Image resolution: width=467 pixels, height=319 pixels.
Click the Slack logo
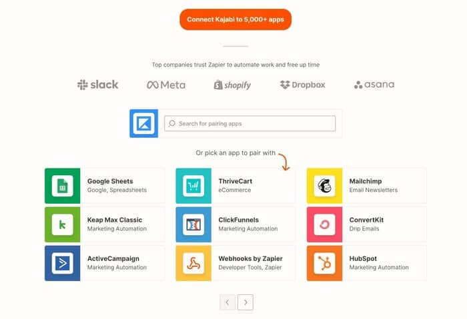click(97, 85)
